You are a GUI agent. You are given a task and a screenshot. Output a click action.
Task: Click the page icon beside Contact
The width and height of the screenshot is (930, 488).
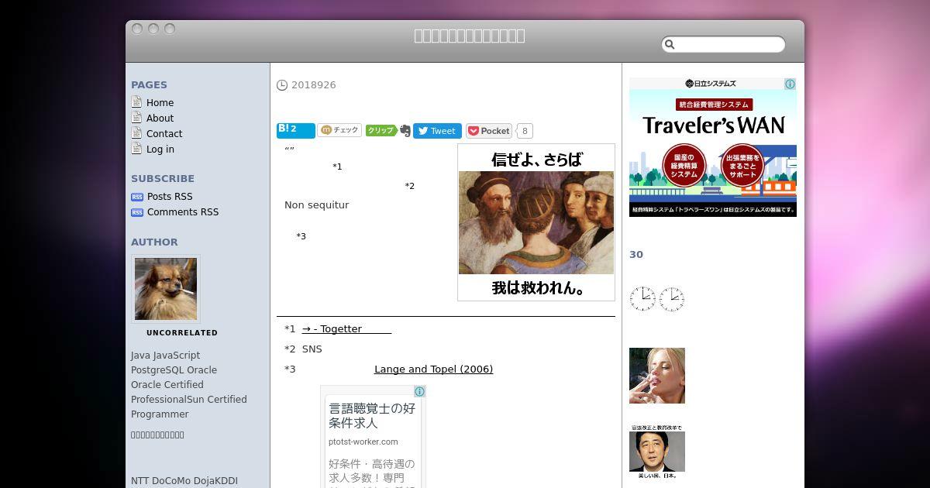[x=136, y=133]
